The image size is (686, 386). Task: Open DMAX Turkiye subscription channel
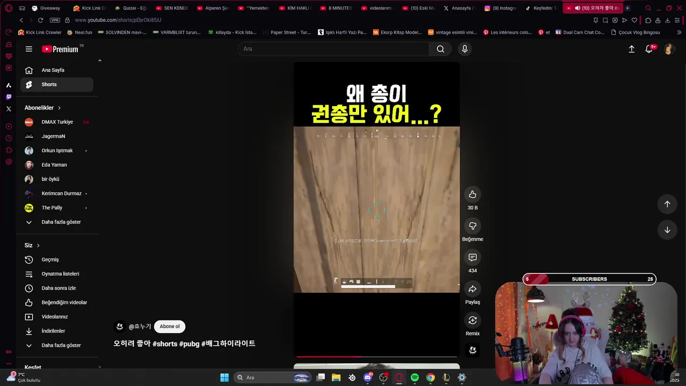tap(57, 122)
